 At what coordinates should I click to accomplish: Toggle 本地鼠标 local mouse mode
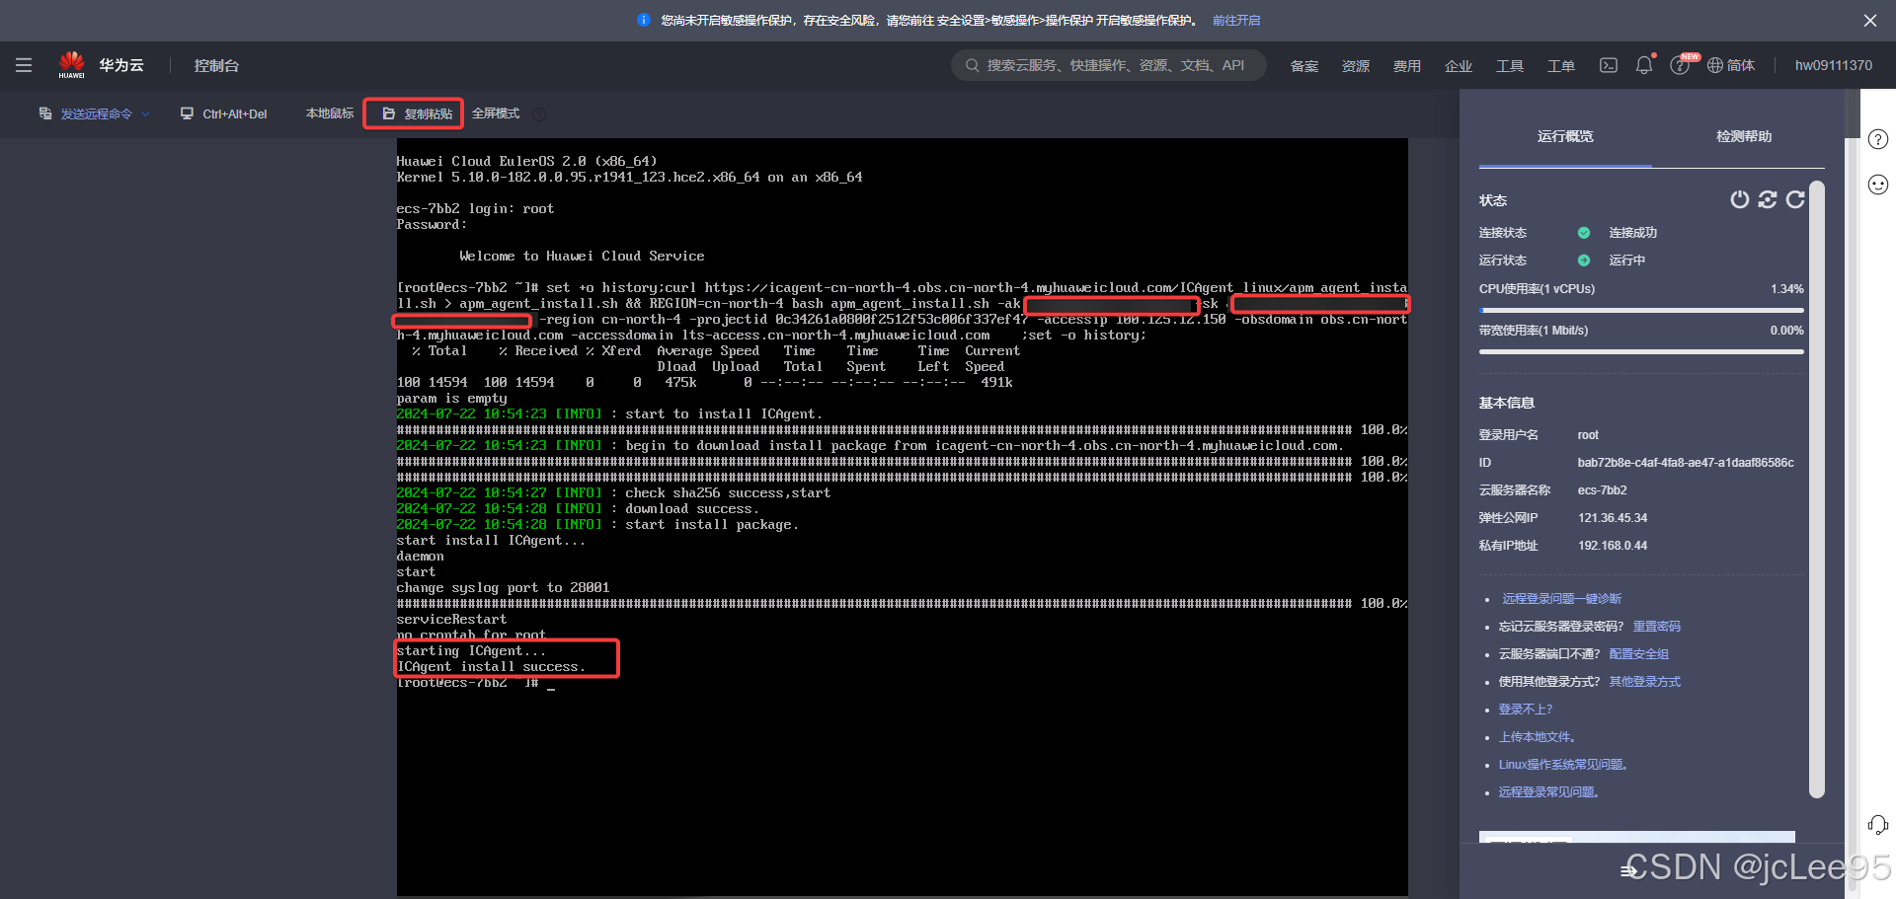[x=330, y=113]
